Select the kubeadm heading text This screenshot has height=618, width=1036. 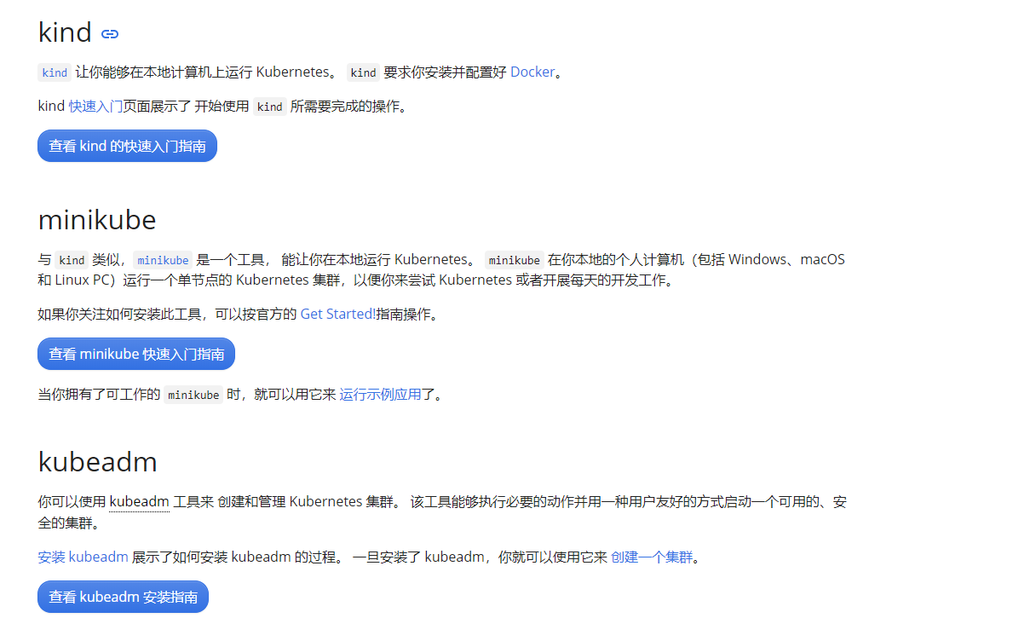(98, 462)
